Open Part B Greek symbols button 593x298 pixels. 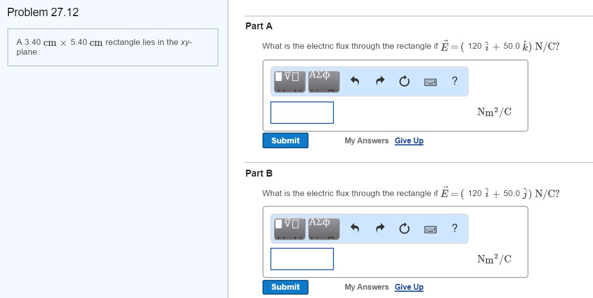(x=324, y=228)
